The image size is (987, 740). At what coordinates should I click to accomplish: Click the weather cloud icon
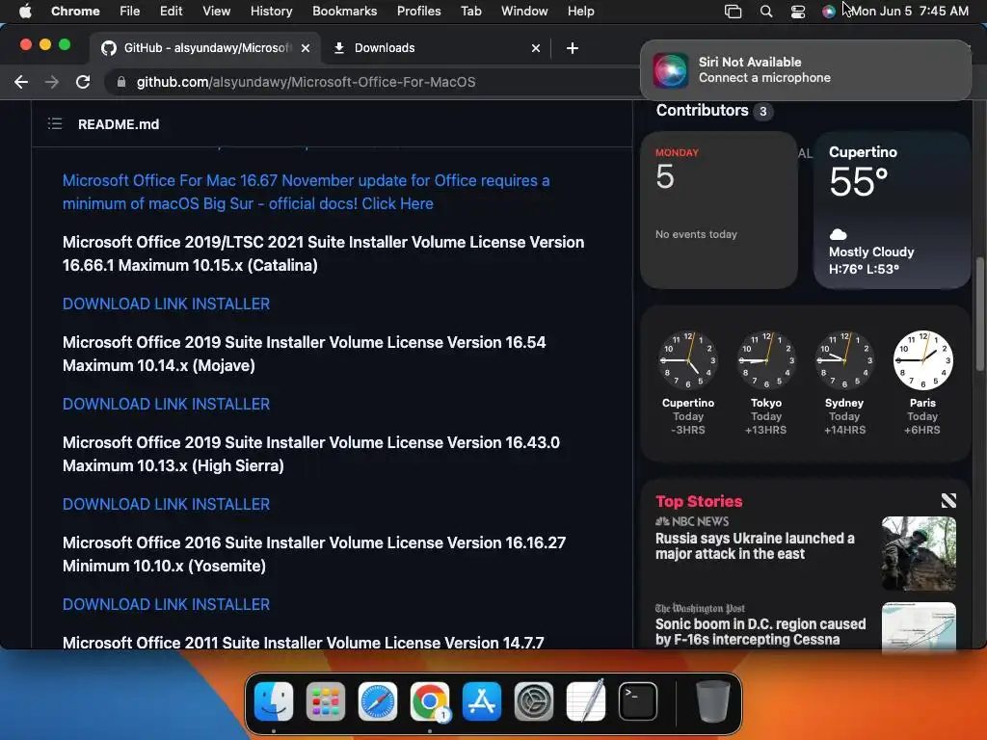coord(838,234)
